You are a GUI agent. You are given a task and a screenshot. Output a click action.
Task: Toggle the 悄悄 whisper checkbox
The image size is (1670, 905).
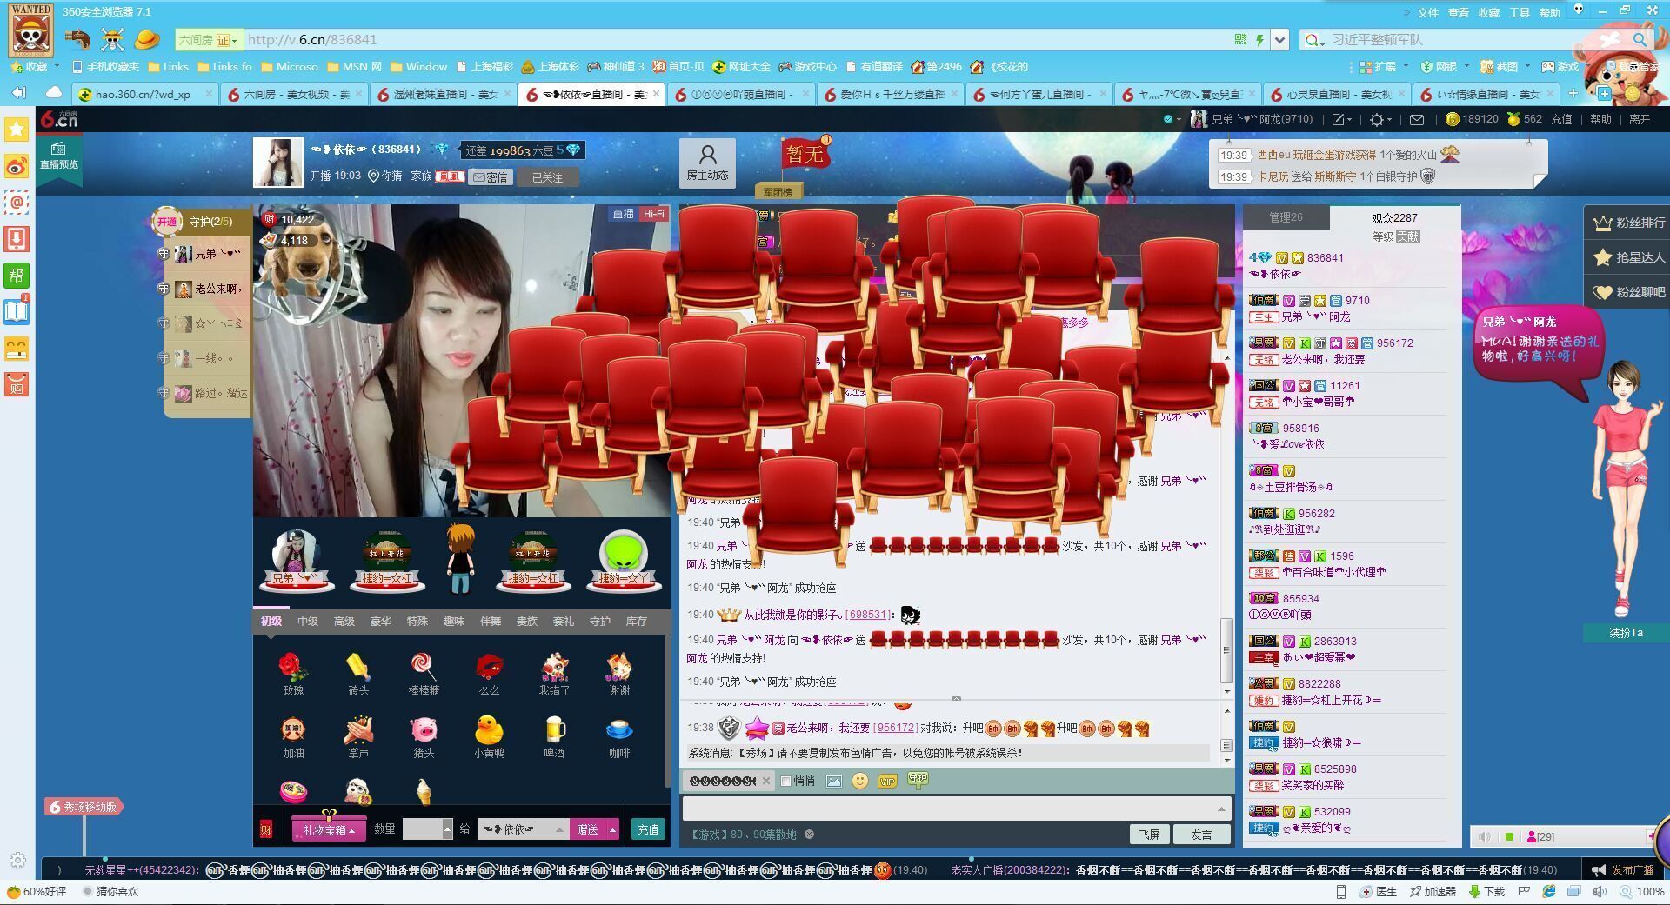coord(785,781)
